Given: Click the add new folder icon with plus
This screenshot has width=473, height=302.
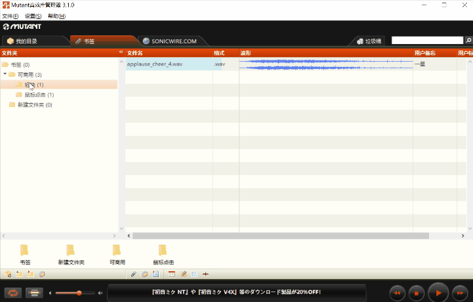Looking at the screenshot, I should [19, 274].
